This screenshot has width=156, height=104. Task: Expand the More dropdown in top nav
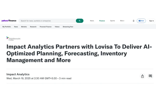tap(122, 21)
